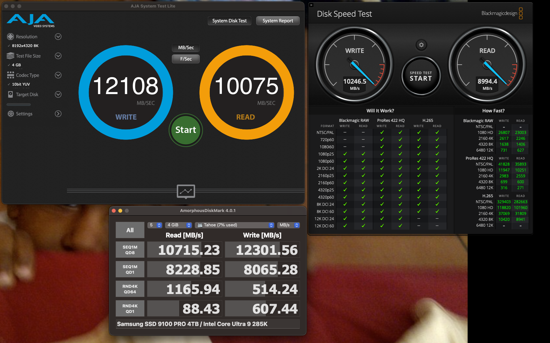Open the 4 GiB test size dropdown
Screen dimensions: 550x343
click(x=178, y=225)
